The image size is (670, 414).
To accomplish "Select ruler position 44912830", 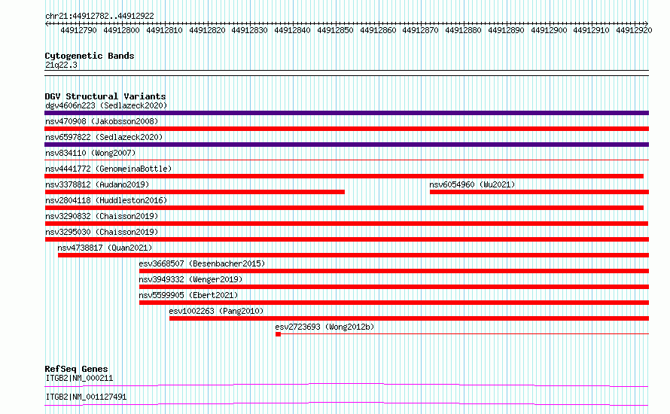I will click(x=249, y=30).
